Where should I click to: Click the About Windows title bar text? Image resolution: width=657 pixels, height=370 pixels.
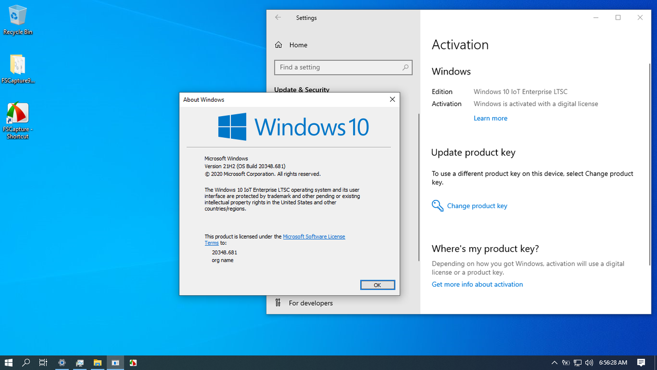204,100
